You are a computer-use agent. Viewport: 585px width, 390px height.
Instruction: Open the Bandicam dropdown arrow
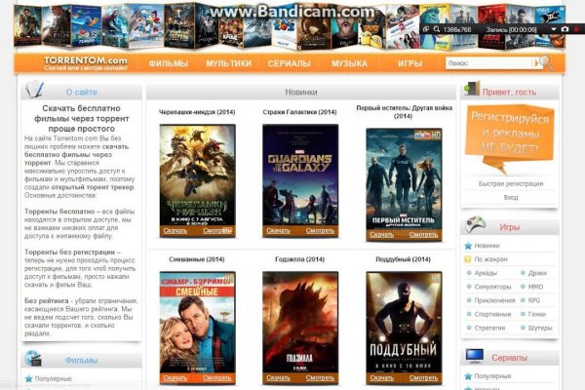click(552, 29)
